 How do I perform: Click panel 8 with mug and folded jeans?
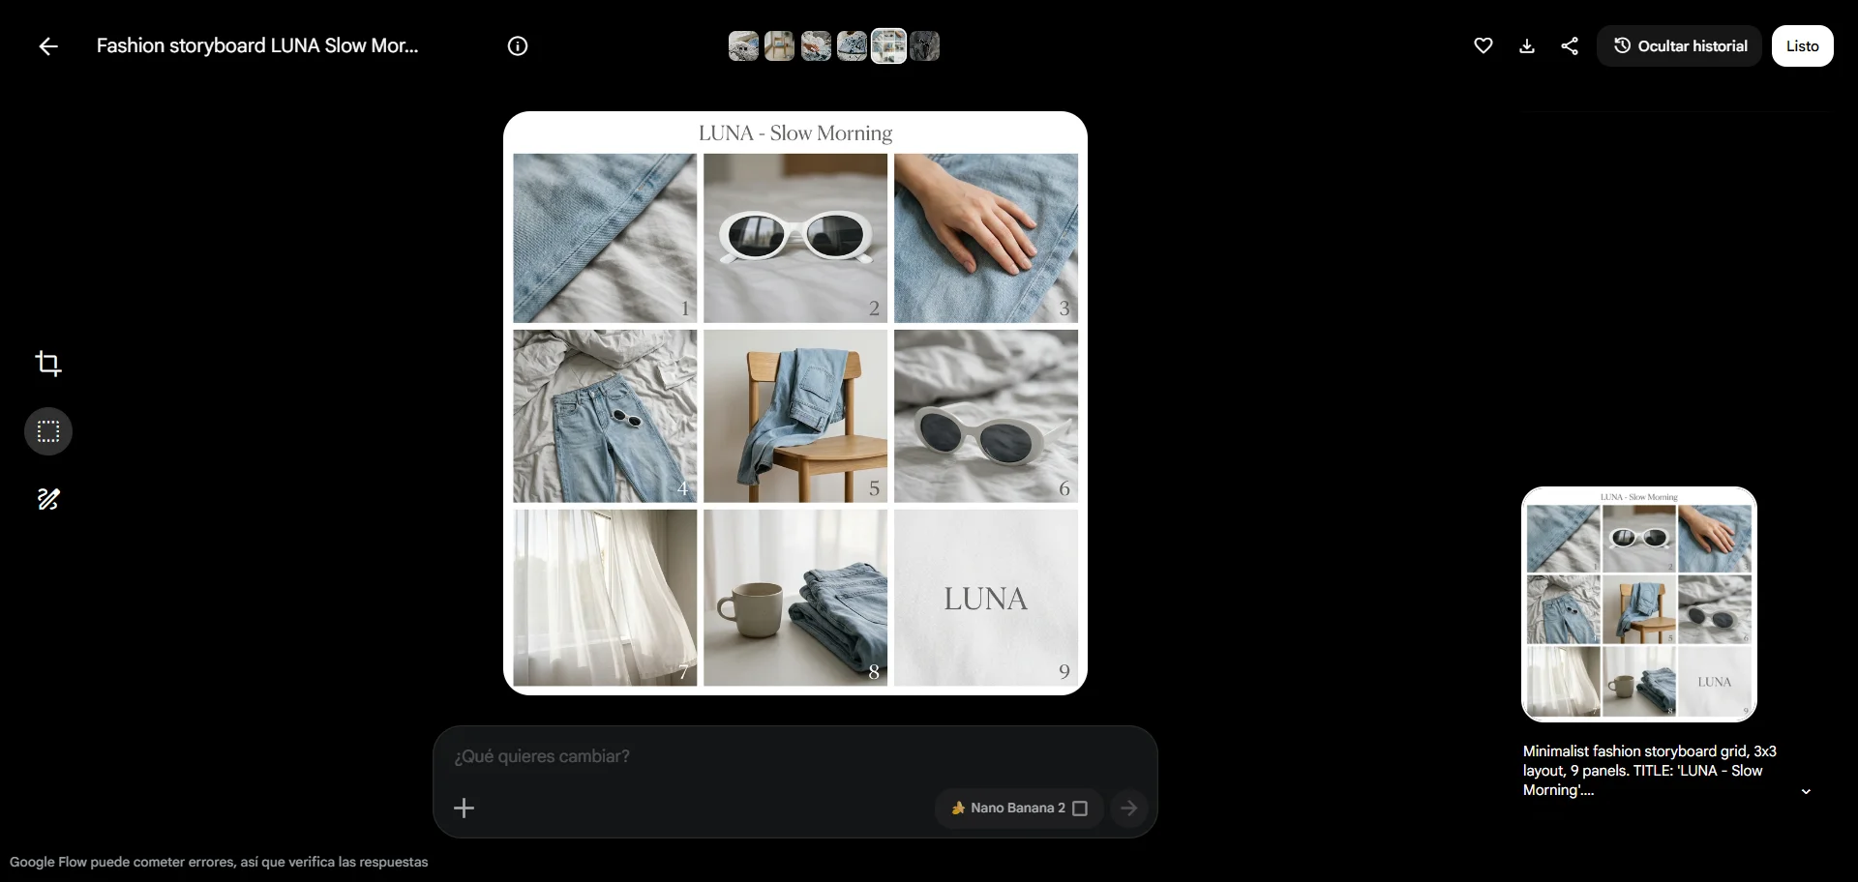[x=795, y=598]
